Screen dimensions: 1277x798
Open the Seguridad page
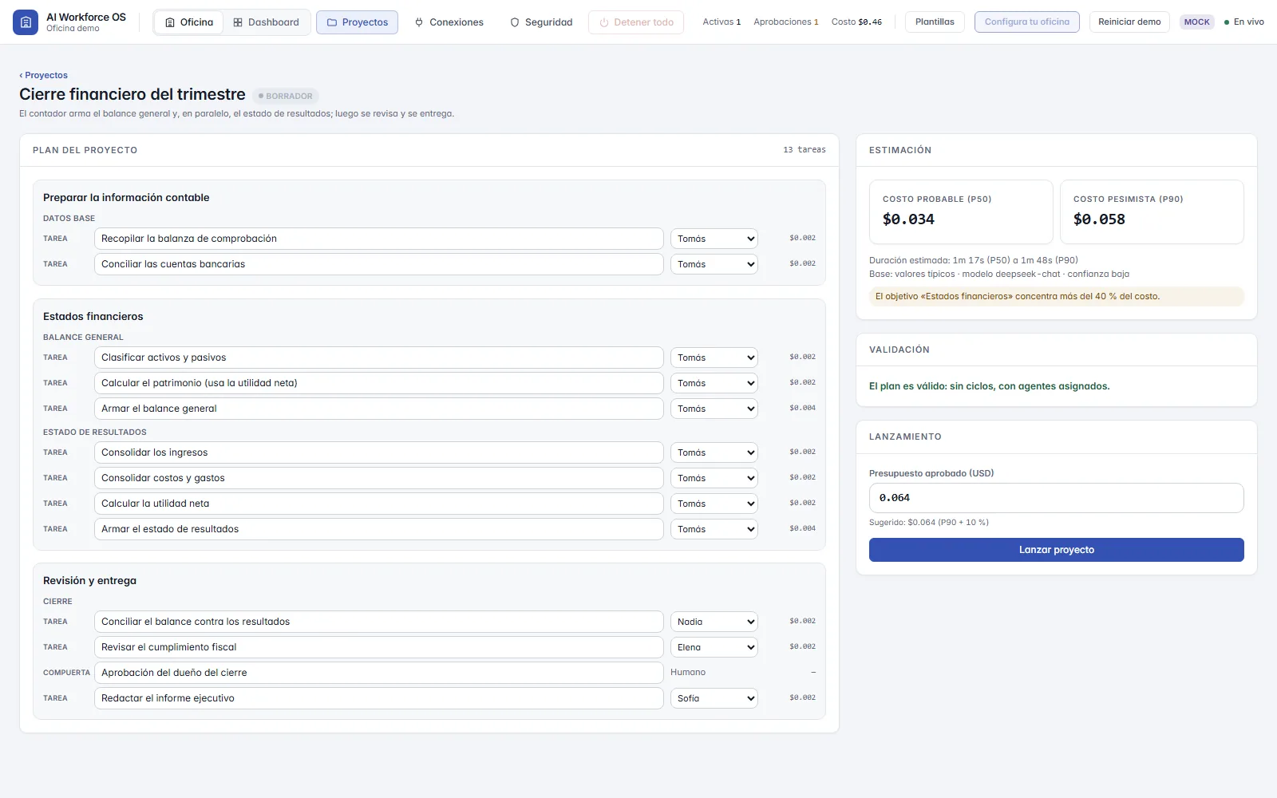click(x=541, y=22)
